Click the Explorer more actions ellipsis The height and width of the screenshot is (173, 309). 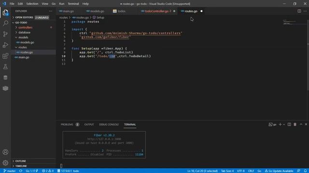coord(51,11)
